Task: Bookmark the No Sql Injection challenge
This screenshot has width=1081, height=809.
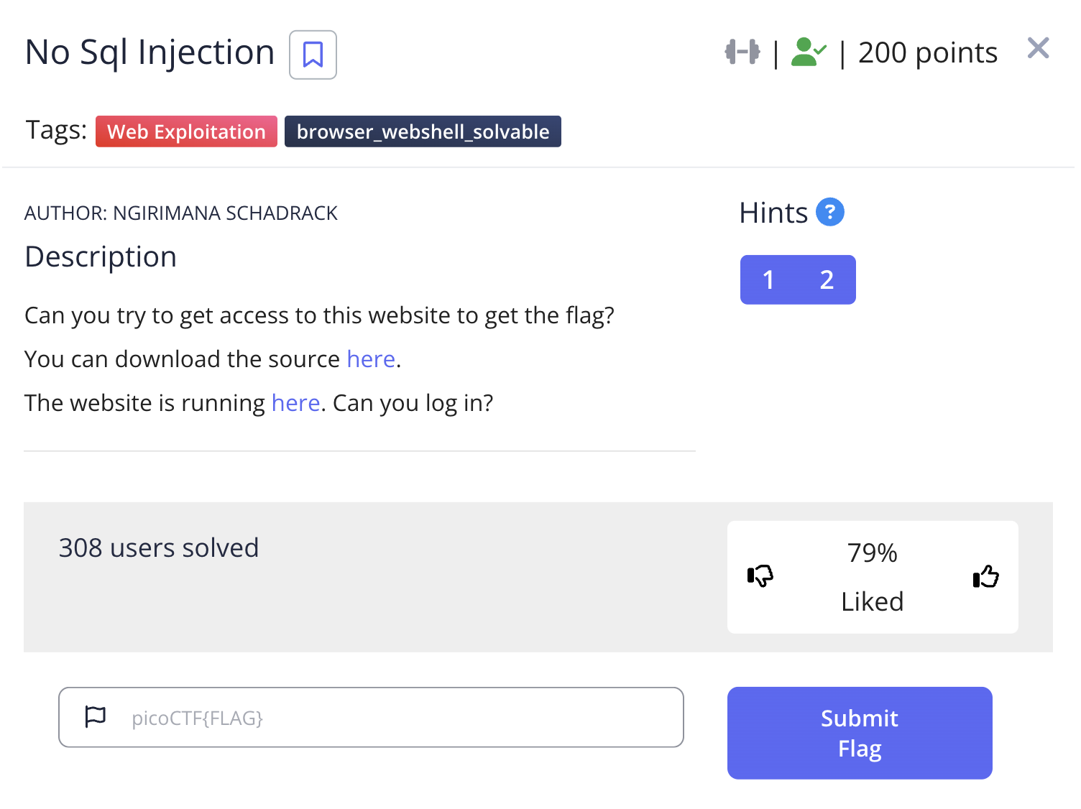Action: pos(313,55)
